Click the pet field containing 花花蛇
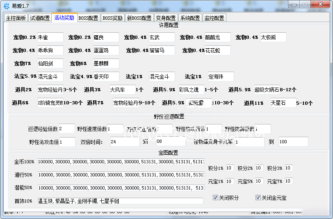Image resolution: width=333 pixels, height=219 pixels. tap(218, 50)
